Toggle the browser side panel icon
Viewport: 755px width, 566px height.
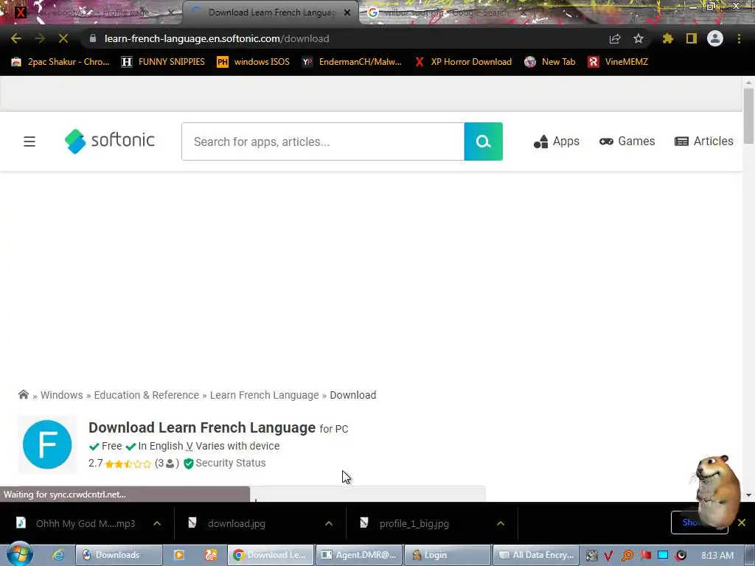click(692, 38)
